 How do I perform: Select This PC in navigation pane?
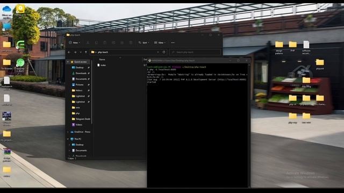point(76,139)
